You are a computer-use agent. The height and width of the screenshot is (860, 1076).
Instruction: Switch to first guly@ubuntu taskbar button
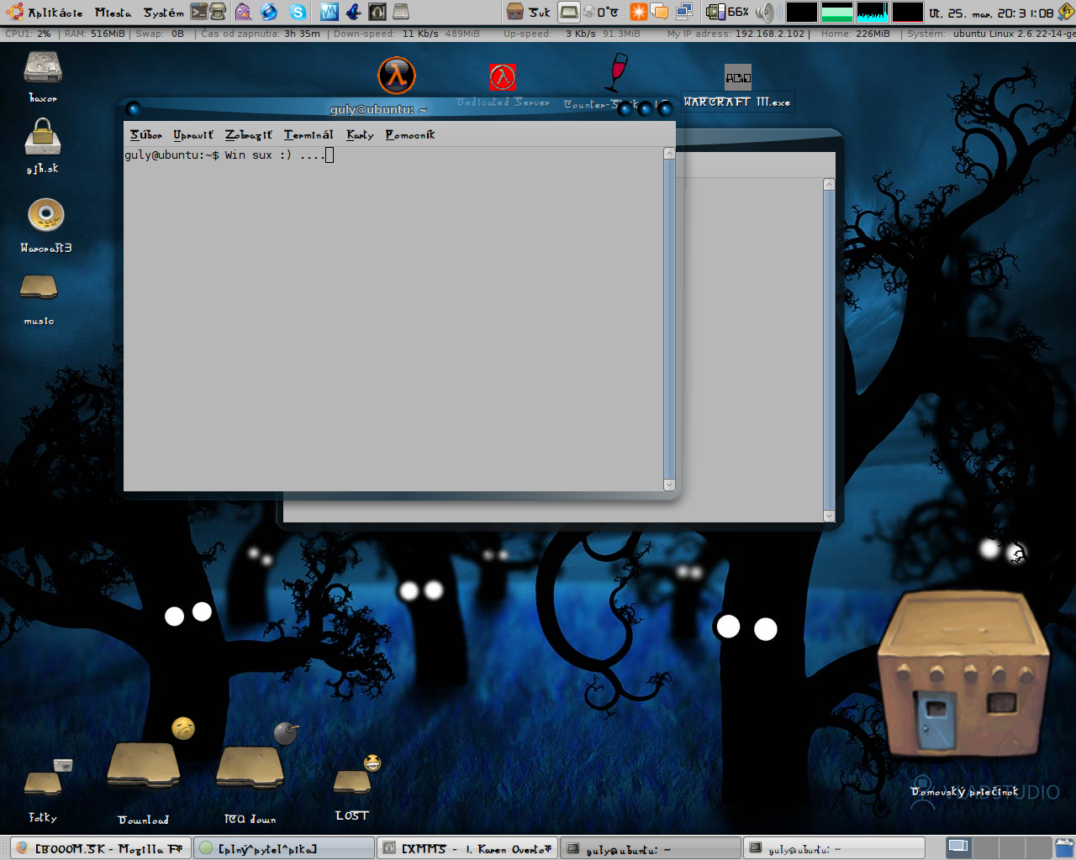[651, 848]
